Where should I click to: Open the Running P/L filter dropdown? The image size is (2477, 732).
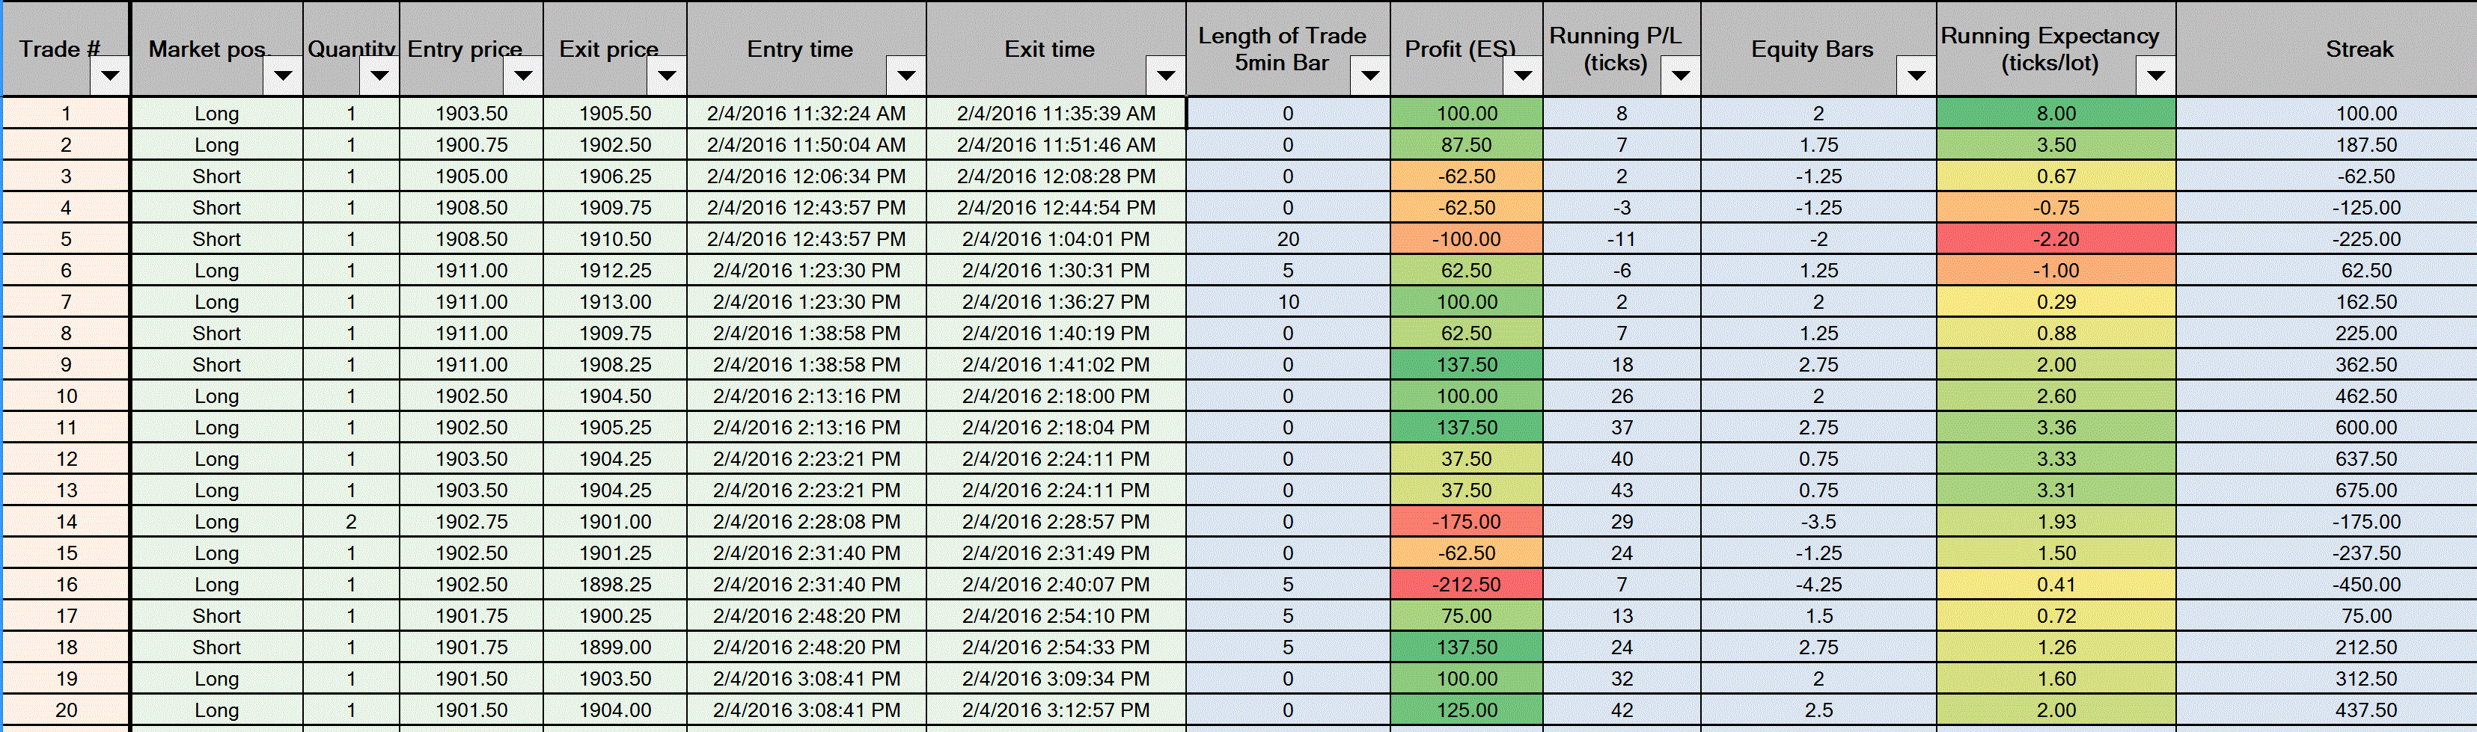pos(1681,75)
